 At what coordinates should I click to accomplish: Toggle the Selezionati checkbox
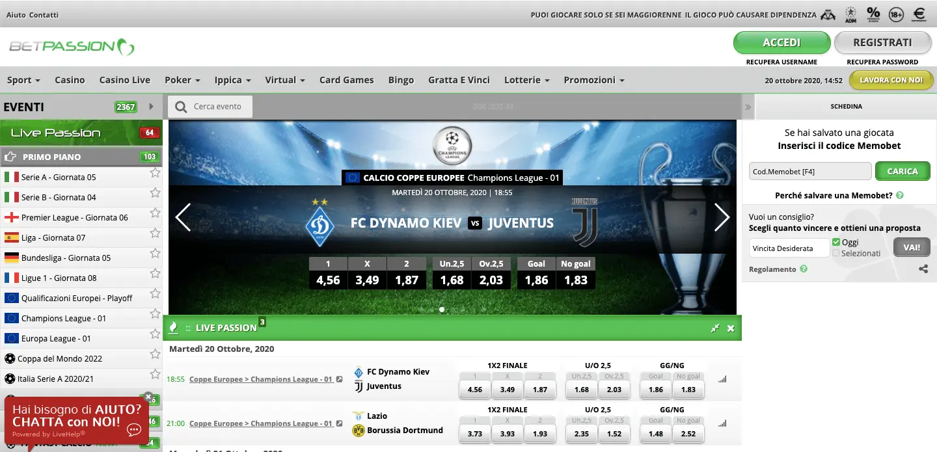pyautogui.click(x=836, y=253)
